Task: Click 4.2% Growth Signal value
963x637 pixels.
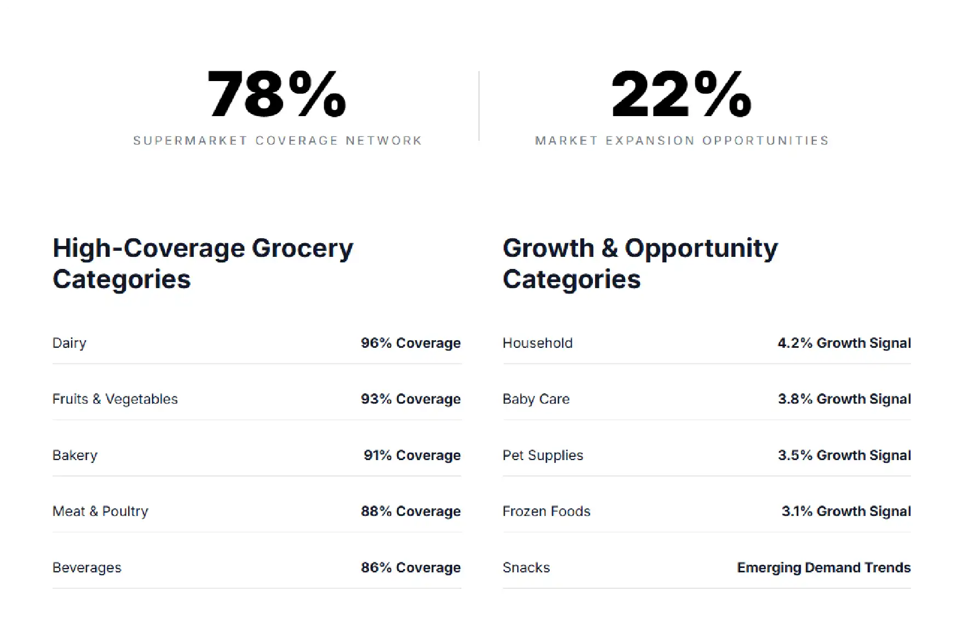Action: 844,343
